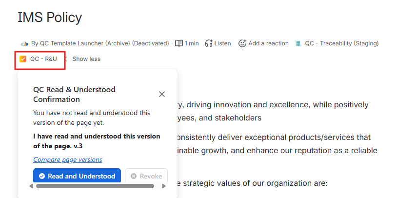This screenshot has height=198, width=397.
Task: Confirm with Read and Understood button
Action: [x=77, y=176]
